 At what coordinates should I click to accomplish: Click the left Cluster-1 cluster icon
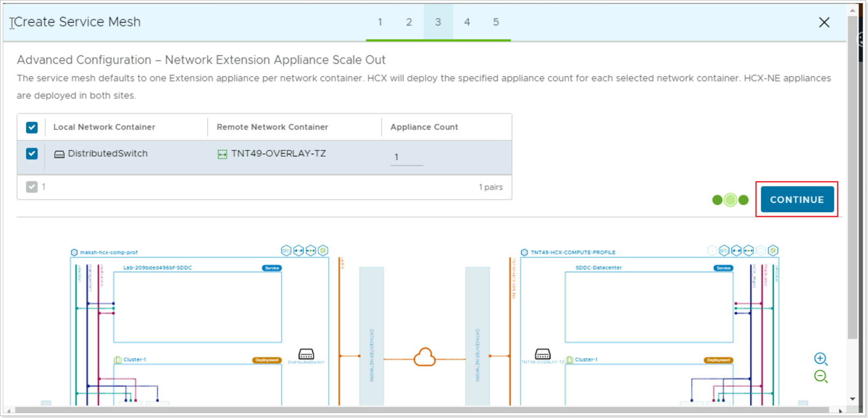(x=118, y=360)
